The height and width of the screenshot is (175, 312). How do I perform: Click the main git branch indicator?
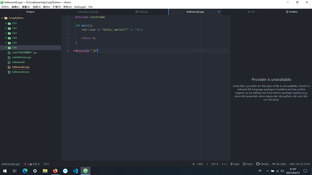(x=235, y=164)
